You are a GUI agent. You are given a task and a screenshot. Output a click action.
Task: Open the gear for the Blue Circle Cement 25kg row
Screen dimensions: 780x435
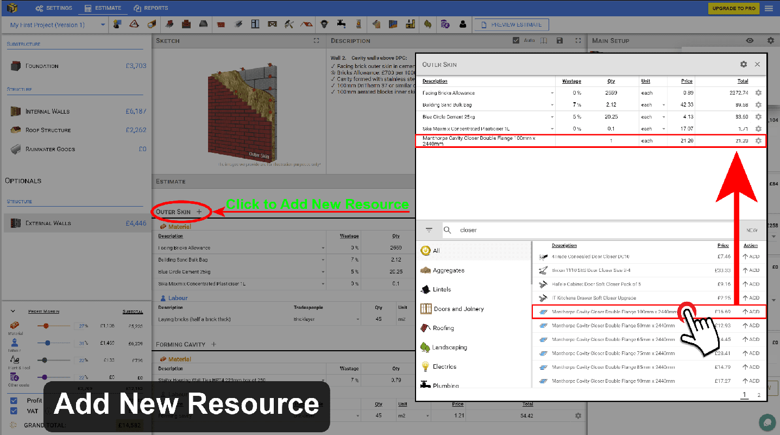point(758,117)
